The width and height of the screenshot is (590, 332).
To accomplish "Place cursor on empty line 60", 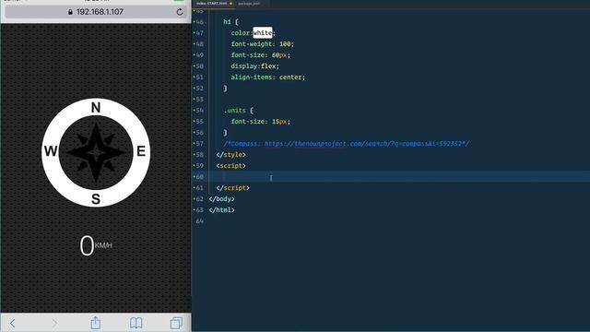I will point(391,176).
